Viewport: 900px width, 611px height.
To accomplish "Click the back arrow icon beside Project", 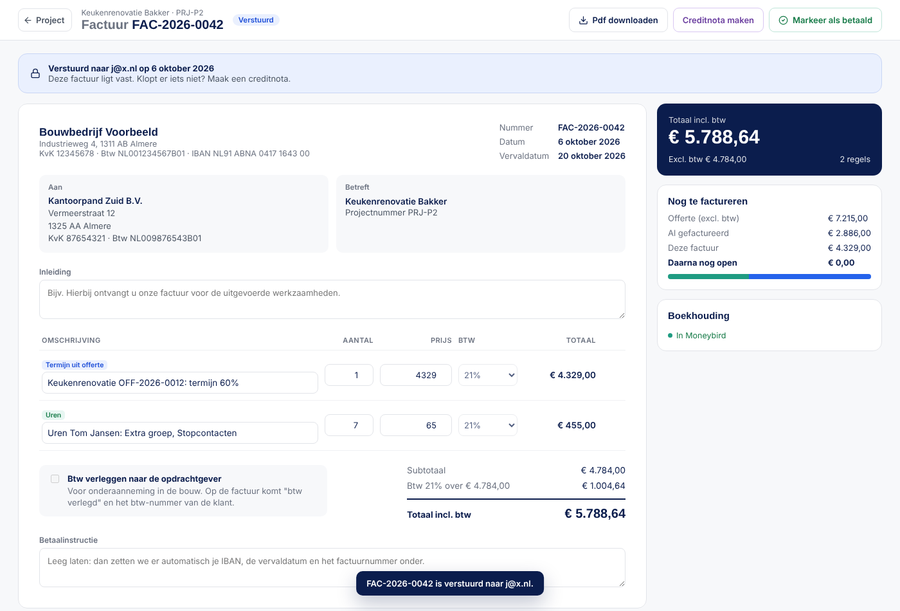I will coord(28,21).
